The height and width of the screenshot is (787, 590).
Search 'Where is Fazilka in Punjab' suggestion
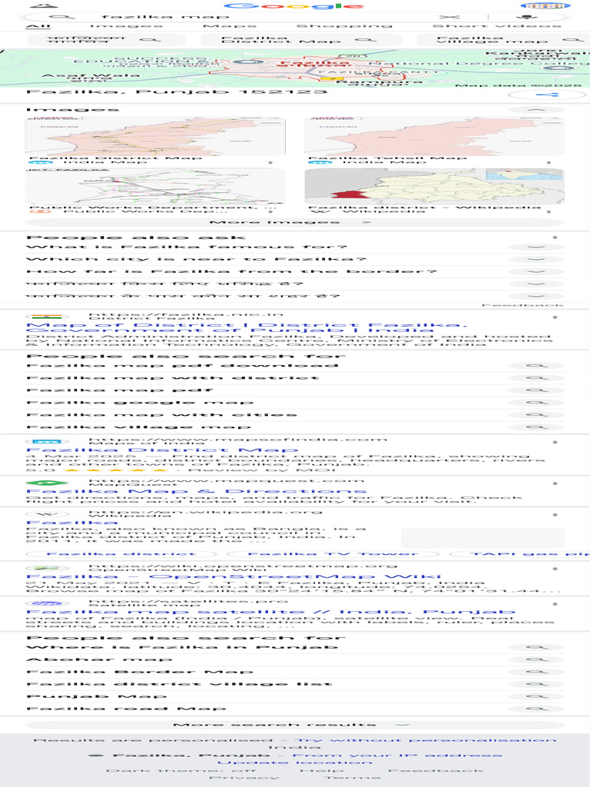294,647
